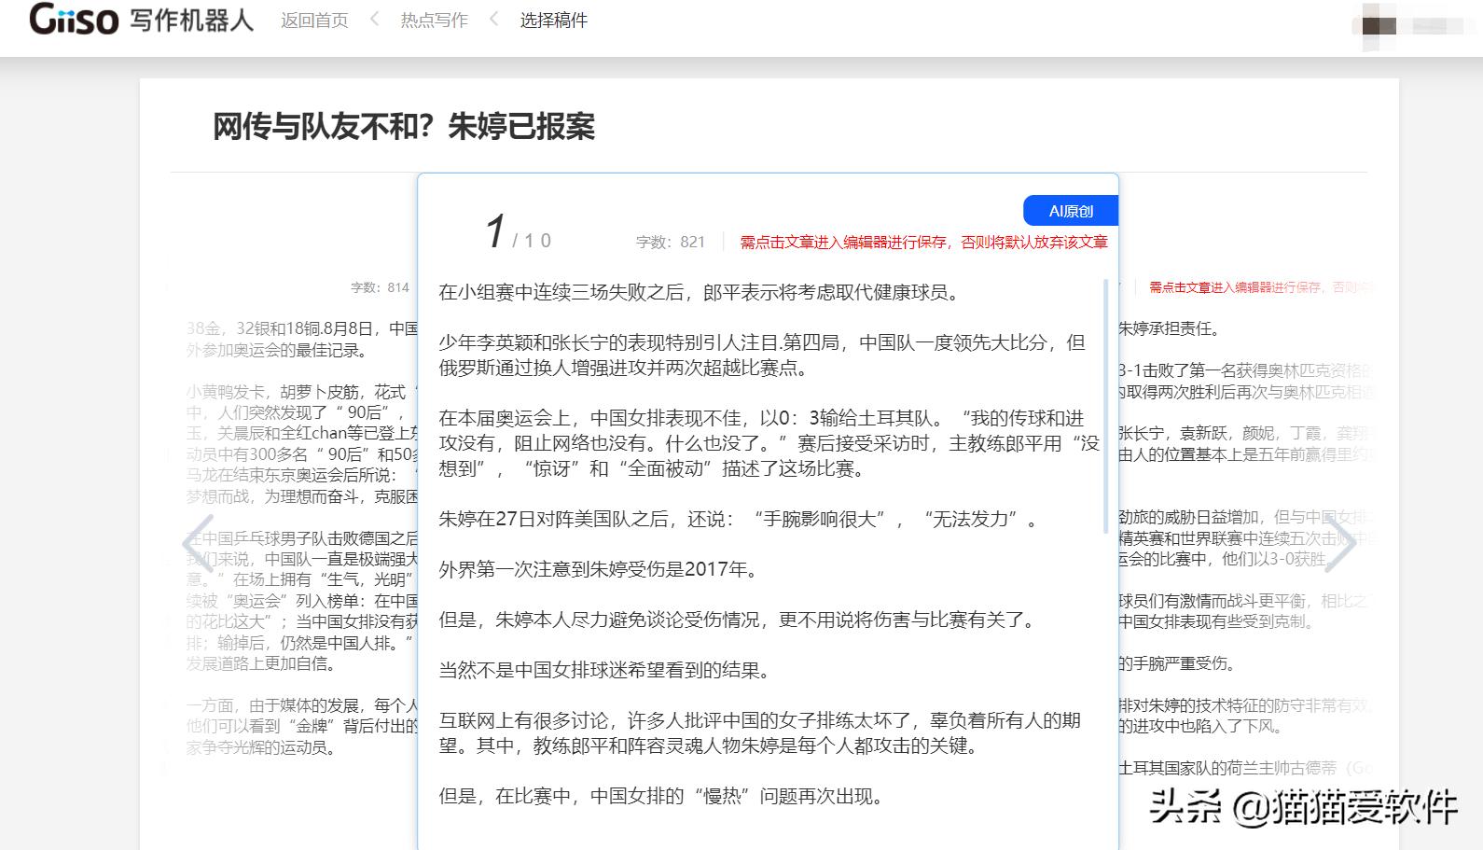Viewport: 1483px width, 850px height.
Task: Click paragraph starting 但是，朱婷本人尽力避免
Action: coord(739,620)
